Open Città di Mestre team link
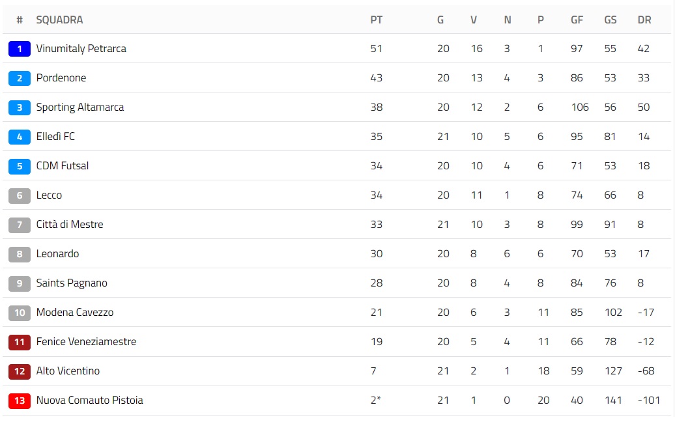675x422 pixels. click(x=70, y=225)
